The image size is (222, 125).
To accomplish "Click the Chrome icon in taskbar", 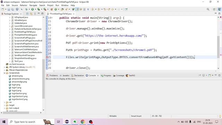I will pyautogui.click(x=83, y=122).
